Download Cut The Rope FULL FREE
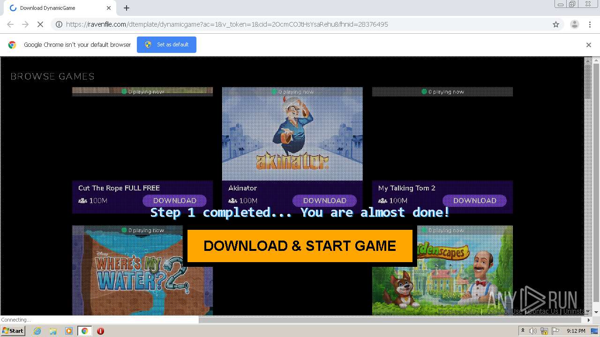 pos(174,201)
